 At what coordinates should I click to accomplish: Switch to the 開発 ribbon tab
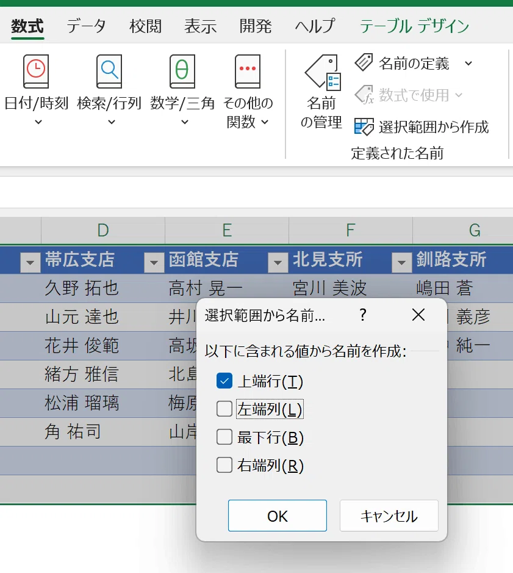[256, 26]
